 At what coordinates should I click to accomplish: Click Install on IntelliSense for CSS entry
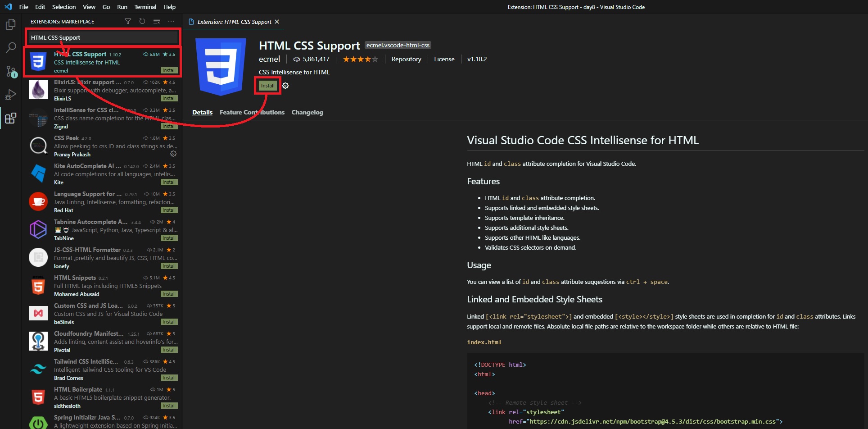tap(169, 126)
